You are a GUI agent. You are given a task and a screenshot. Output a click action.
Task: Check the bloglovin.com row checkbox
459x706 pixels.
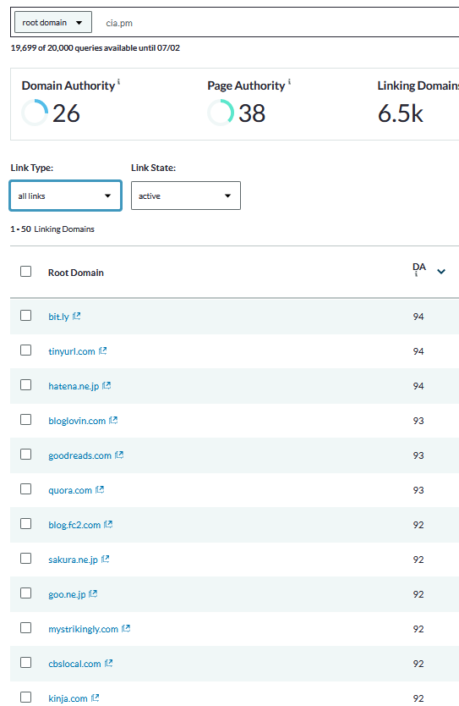25,419
